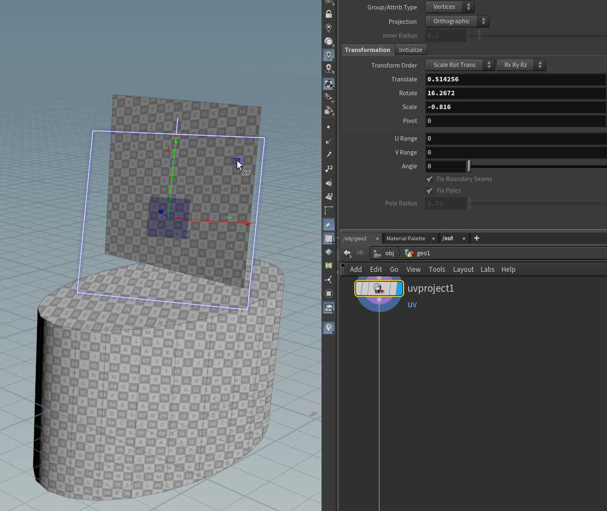Switch to the Material Palette tab
The height and width of the screenshot is (511, 607).
pos(406,239)
